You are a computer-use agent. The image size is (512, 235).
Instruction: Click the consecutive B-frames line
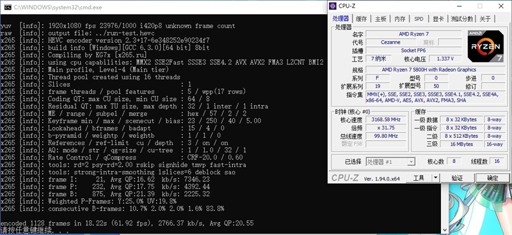pyautogui.click(x=113, y=209)
